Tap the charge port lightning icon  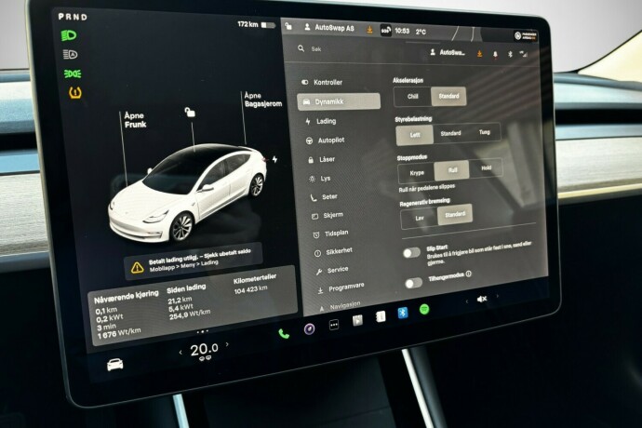pyautogui.click(x=274, y=159)
